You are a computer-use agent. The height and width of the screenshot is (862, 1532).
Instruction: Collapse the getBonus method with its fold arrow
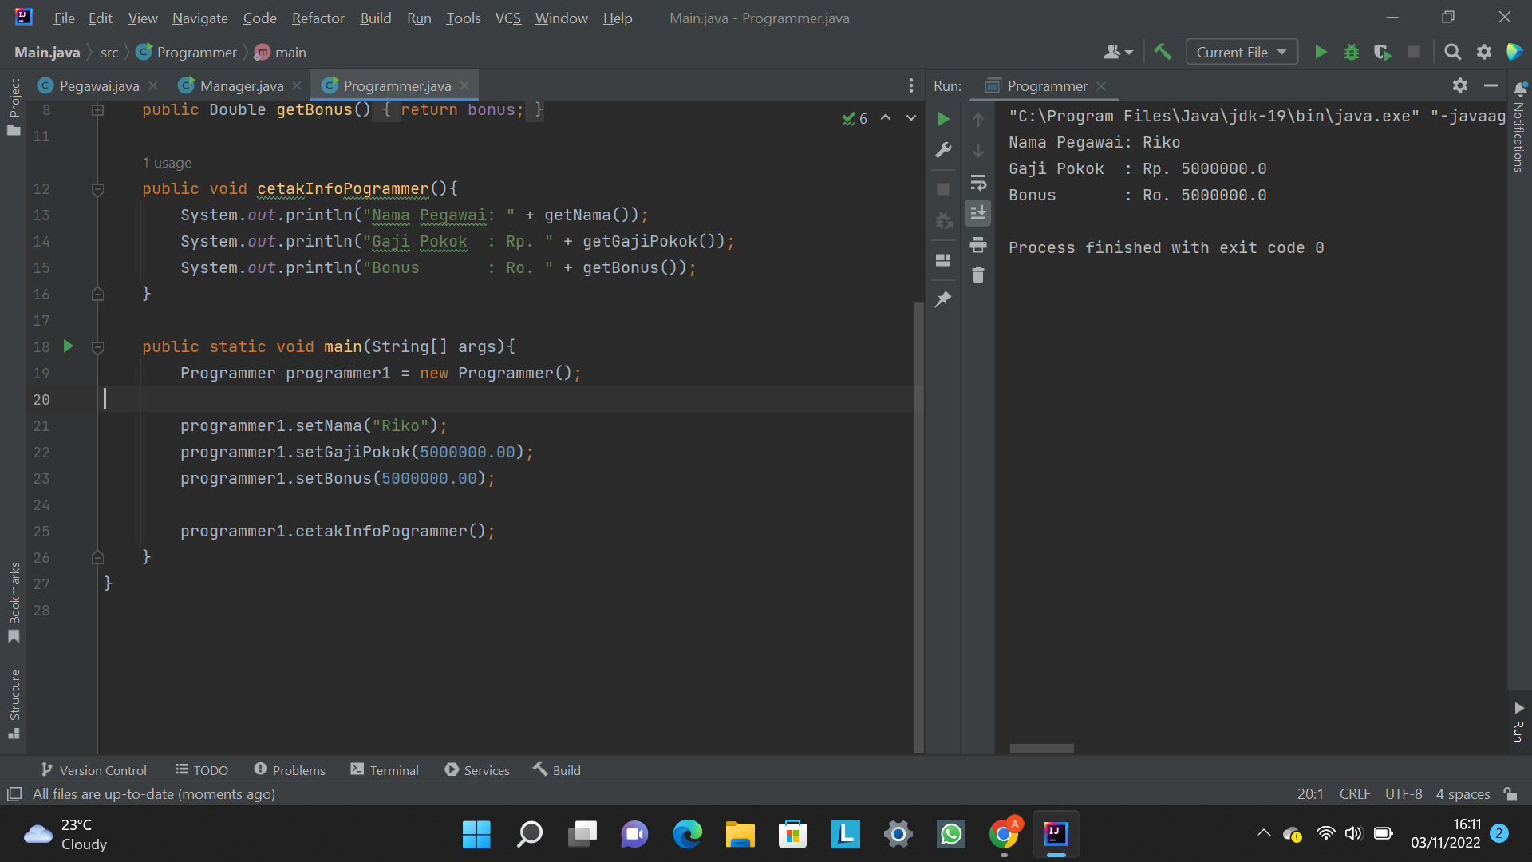click(98, 109)
